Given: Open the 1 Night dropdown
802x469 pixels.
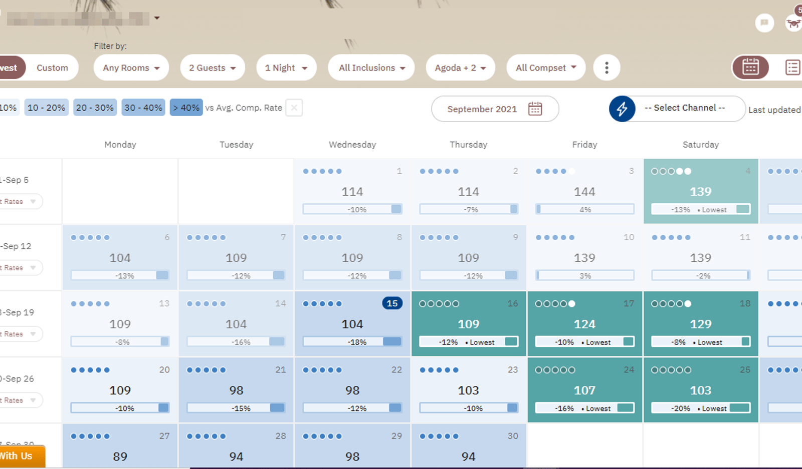Looking at the screenshot, I should point(286,68).
